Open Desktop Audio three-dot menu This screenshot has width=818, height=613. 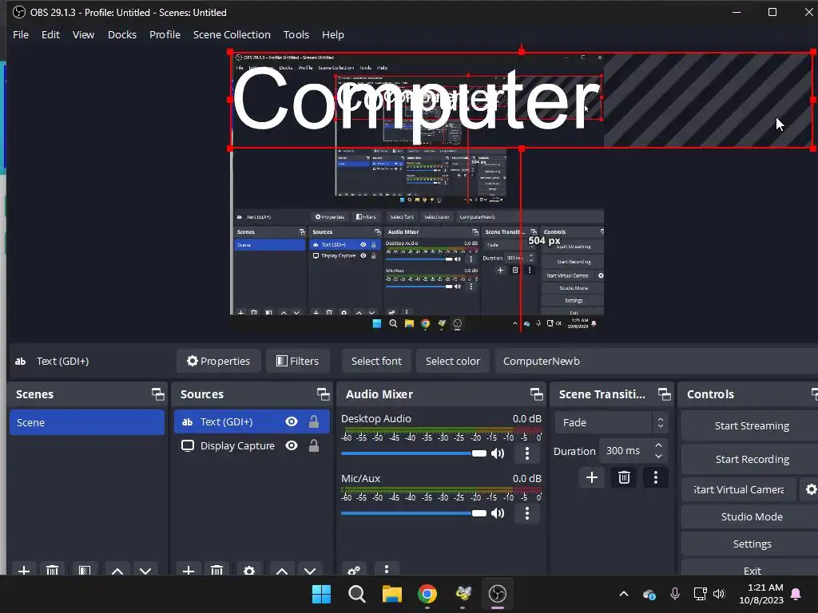tap(527, 453)
